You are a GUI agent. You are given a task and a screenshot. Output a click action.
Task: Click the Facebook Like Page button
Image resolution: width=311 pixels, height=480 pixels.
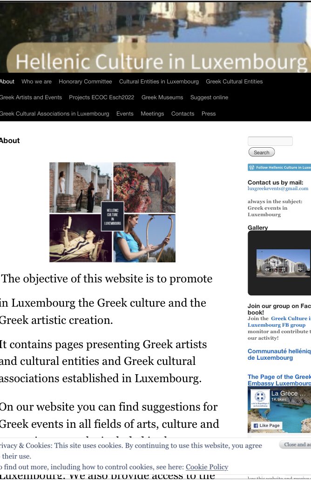point(266,425)
